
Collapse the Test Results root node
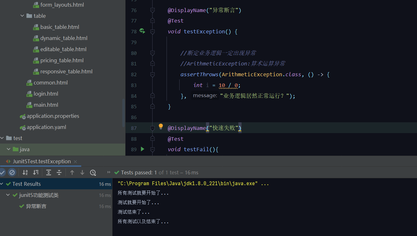pyautogui.click(x=2, y=184)
